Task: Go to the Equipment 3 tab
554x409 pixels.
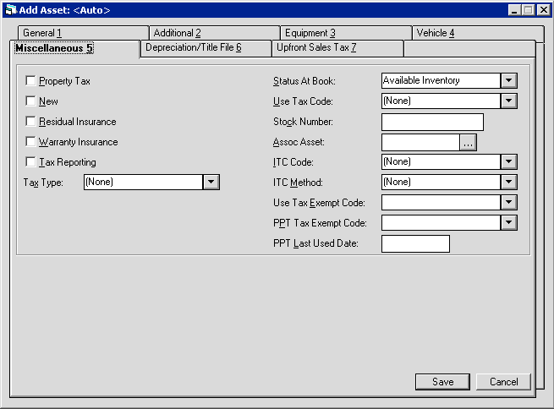Action: click(346, 33)
